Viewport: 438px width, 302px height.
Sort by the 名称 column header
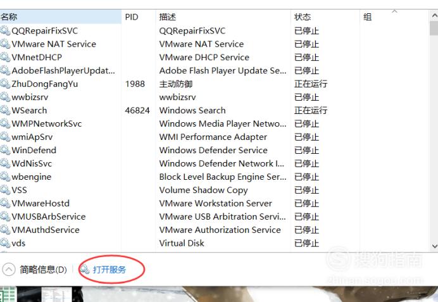pos(61,16)
